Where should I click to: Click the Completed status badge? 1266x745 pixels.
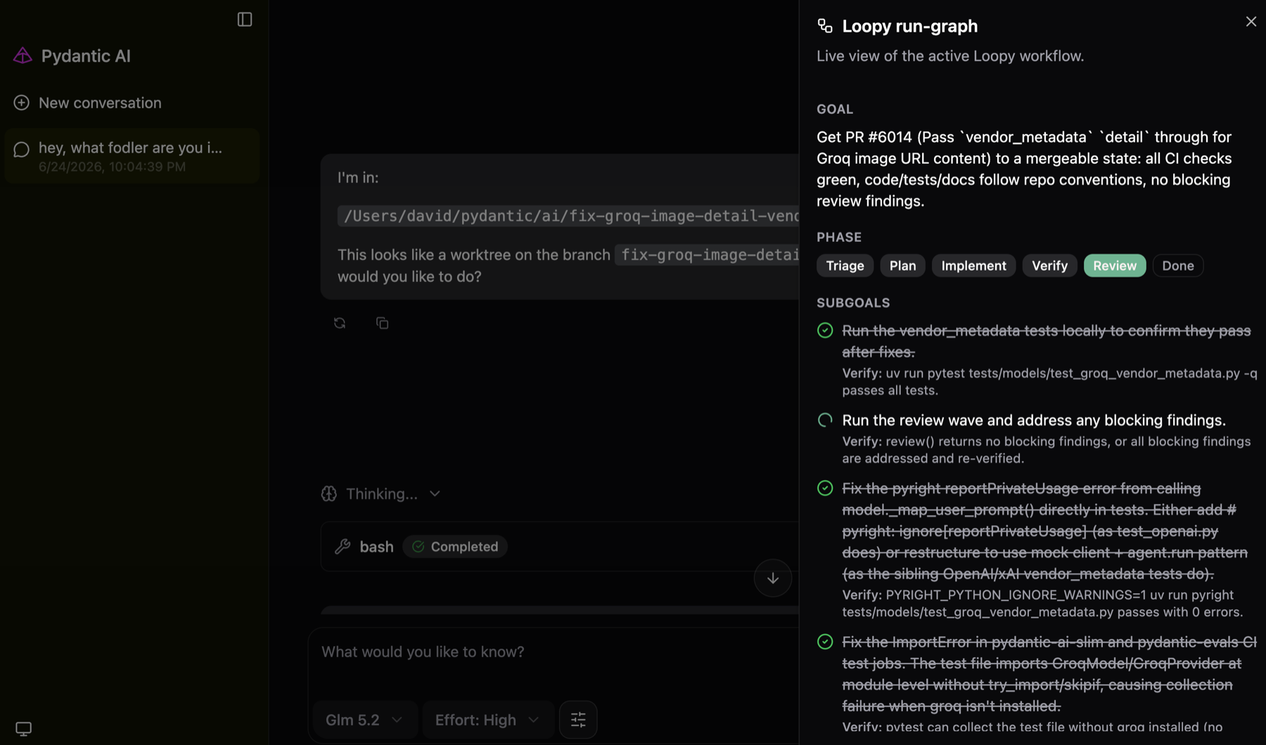(x=455, y=547)
